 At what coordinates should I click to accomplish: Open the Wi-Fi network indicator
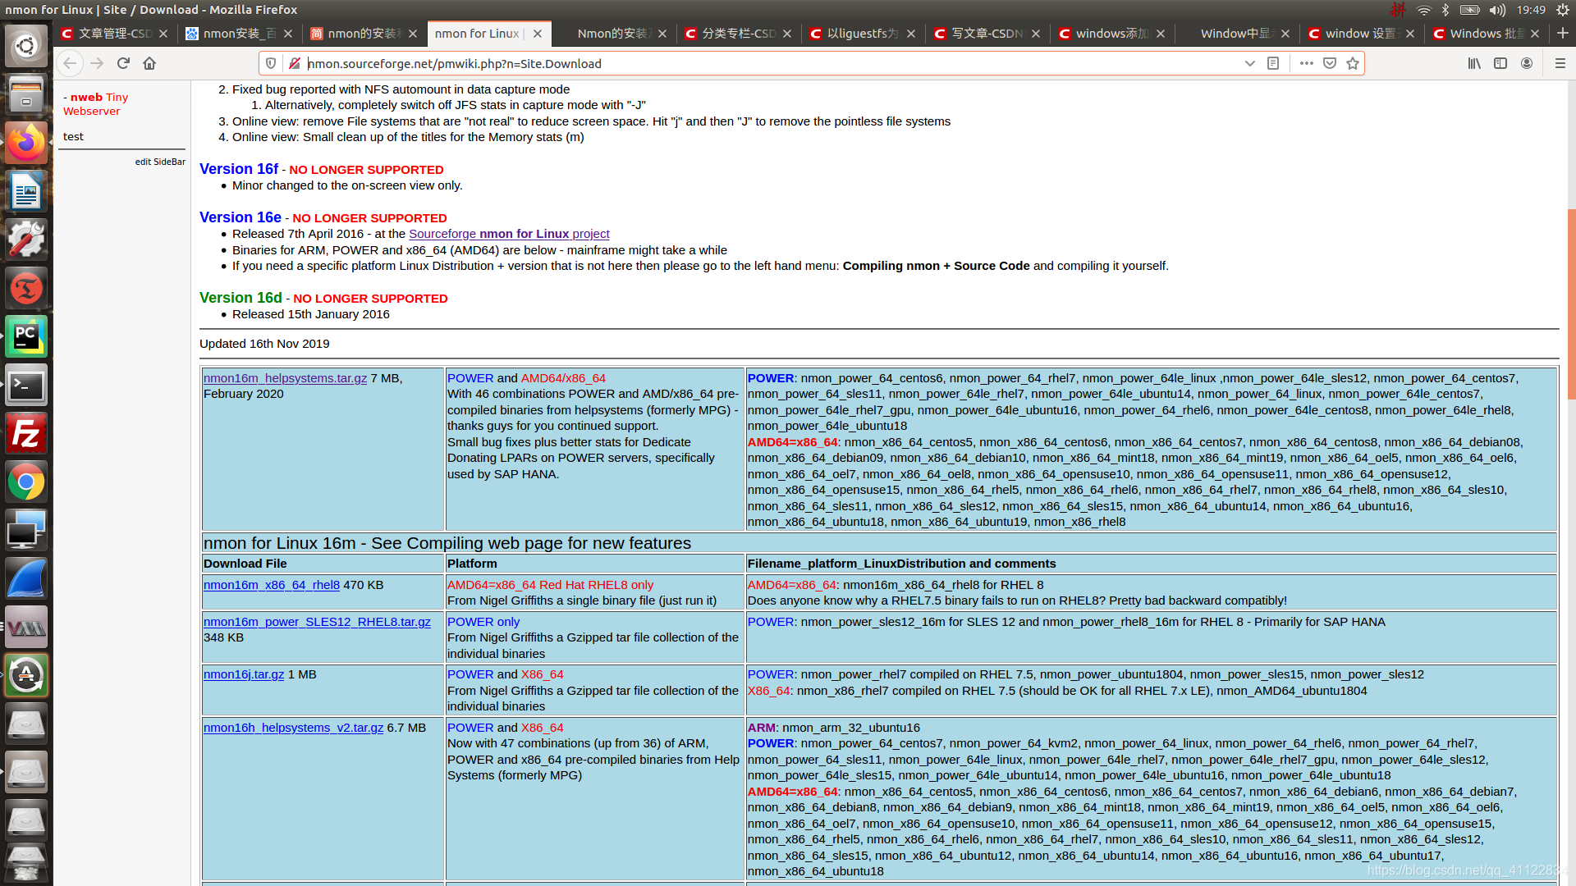point(1423,10)
